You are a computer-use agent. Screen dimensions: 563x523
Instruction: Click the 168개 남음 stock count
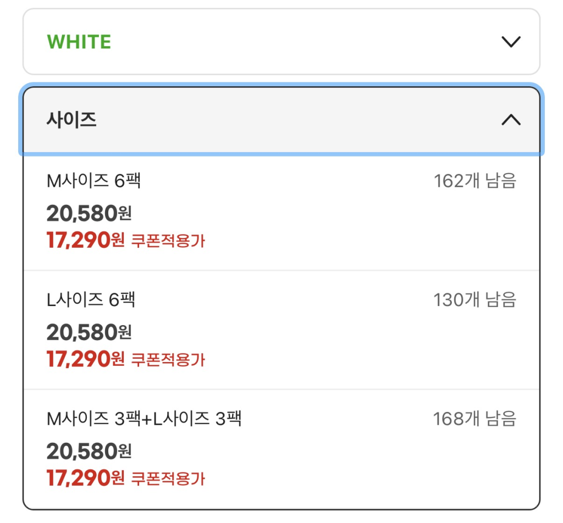click(475, 419)
